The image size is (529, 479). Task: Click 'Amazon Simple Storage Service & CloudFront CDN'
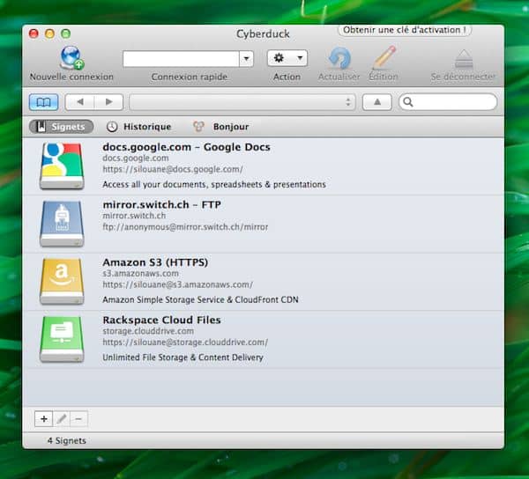coord(200,299)
